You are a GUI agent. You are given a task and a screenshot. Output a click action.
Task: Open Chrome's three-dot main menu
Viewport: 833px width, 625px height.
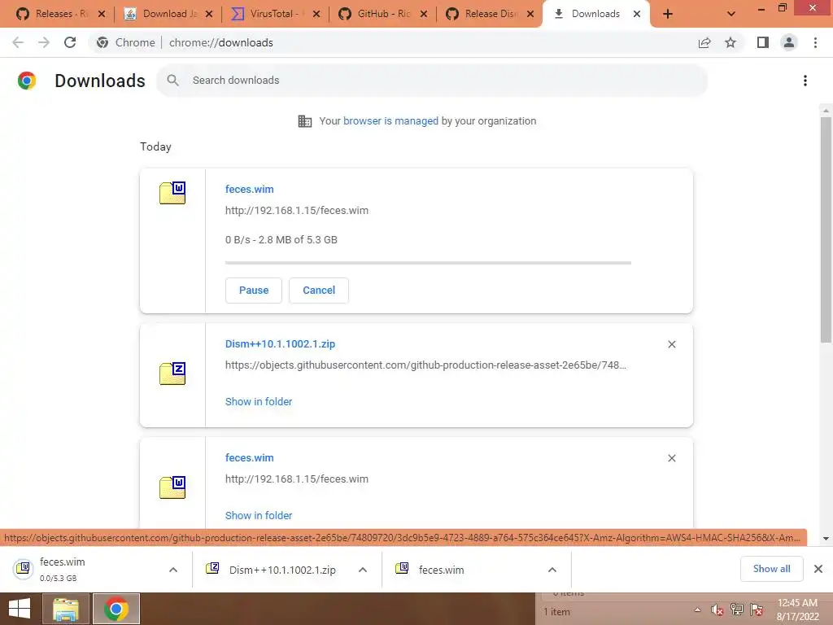[815, 42]
